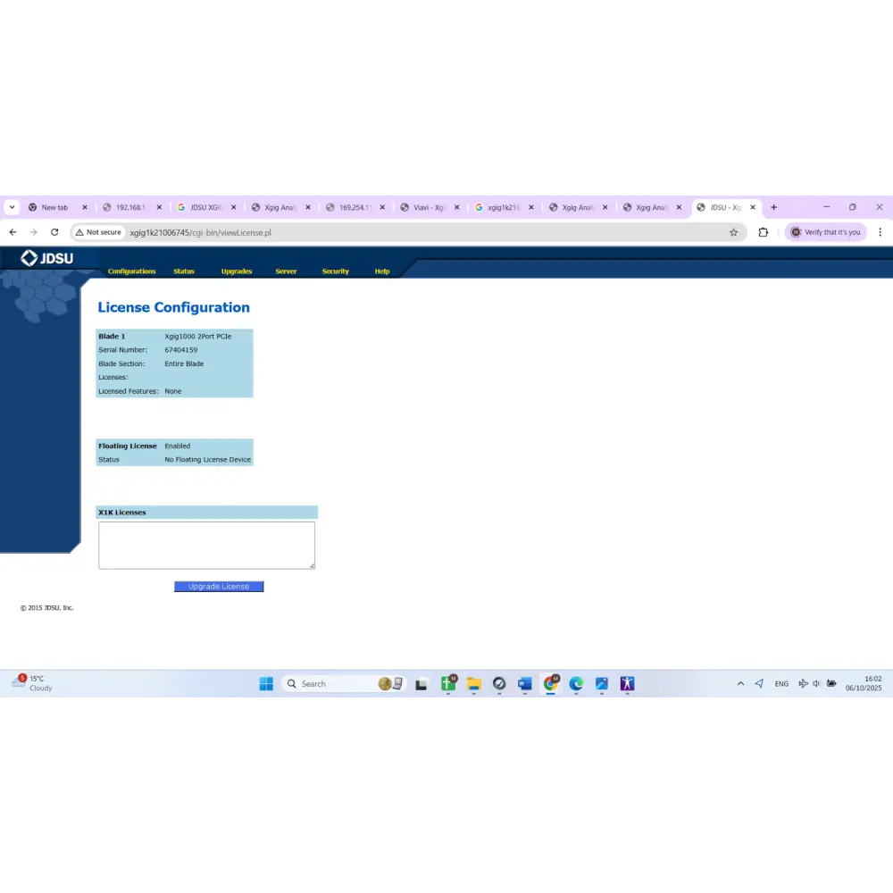Click the browser back arrow

(x=13, y=232)
